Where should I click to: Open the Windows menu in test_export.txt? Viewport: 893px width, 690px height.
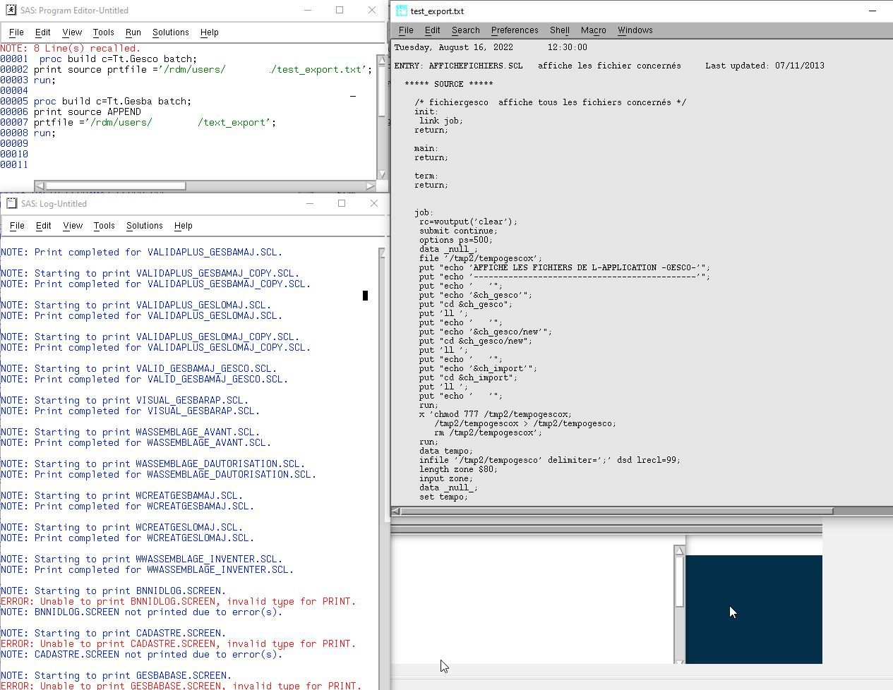tap(635, 30)
